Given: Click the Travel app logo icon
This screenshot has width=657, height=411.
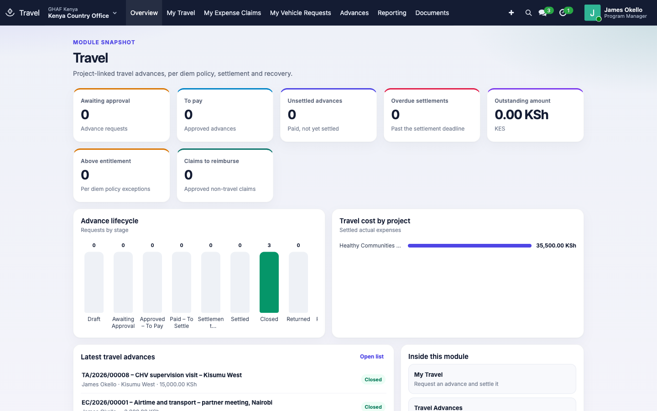Looking at the screenshot, I should pos(10,13).
